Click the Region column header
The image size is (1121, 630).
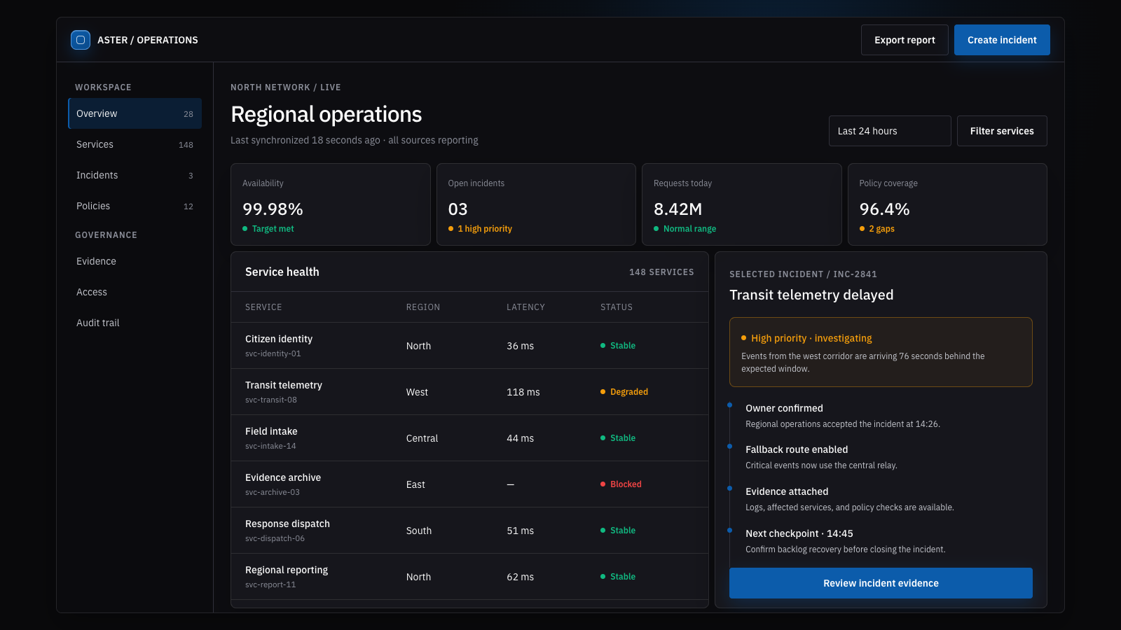(x=423, y=307)
